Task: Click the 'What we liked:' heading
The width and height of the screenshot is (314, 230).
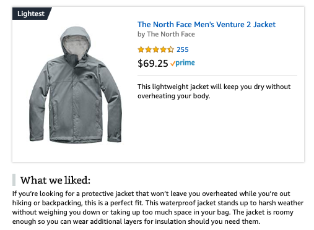Action: point(55,181)
